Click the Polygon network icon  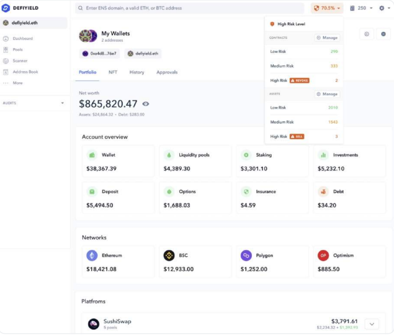(246, 256)
